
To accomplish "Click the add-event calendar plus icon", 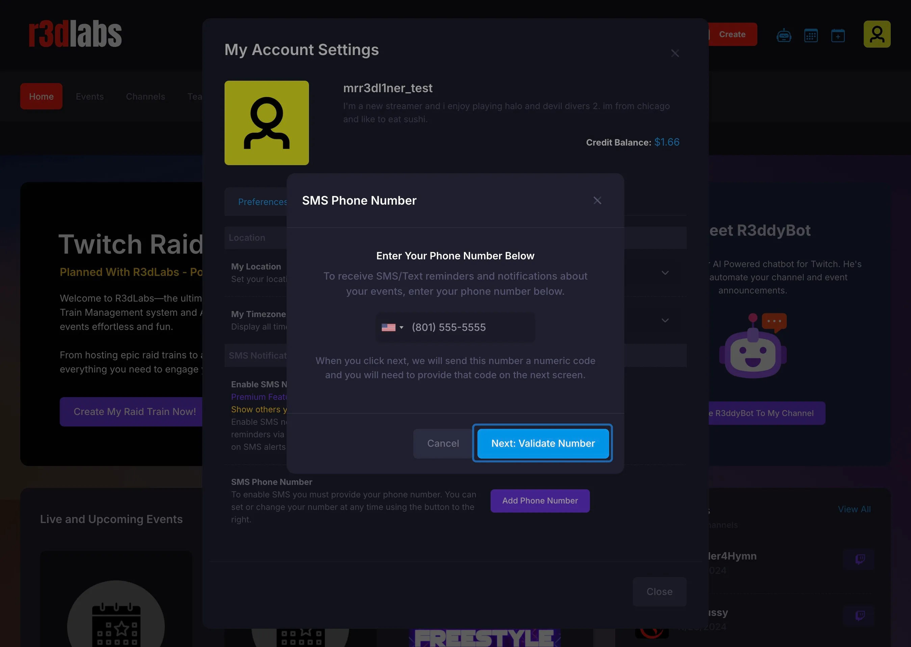I will coord(838,35).
